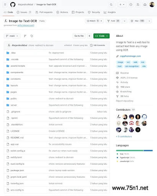Expand the Star lists dropdown arrow

[x=149, y=21]
